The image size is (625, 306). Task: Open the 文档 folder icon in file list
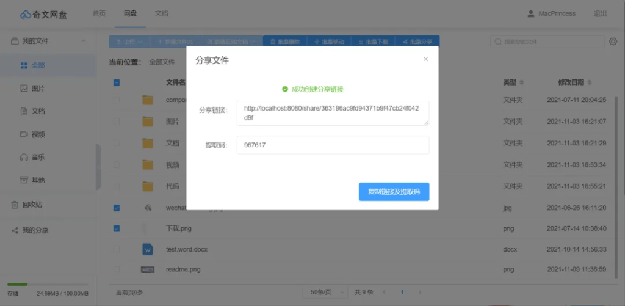pos(148,143)
